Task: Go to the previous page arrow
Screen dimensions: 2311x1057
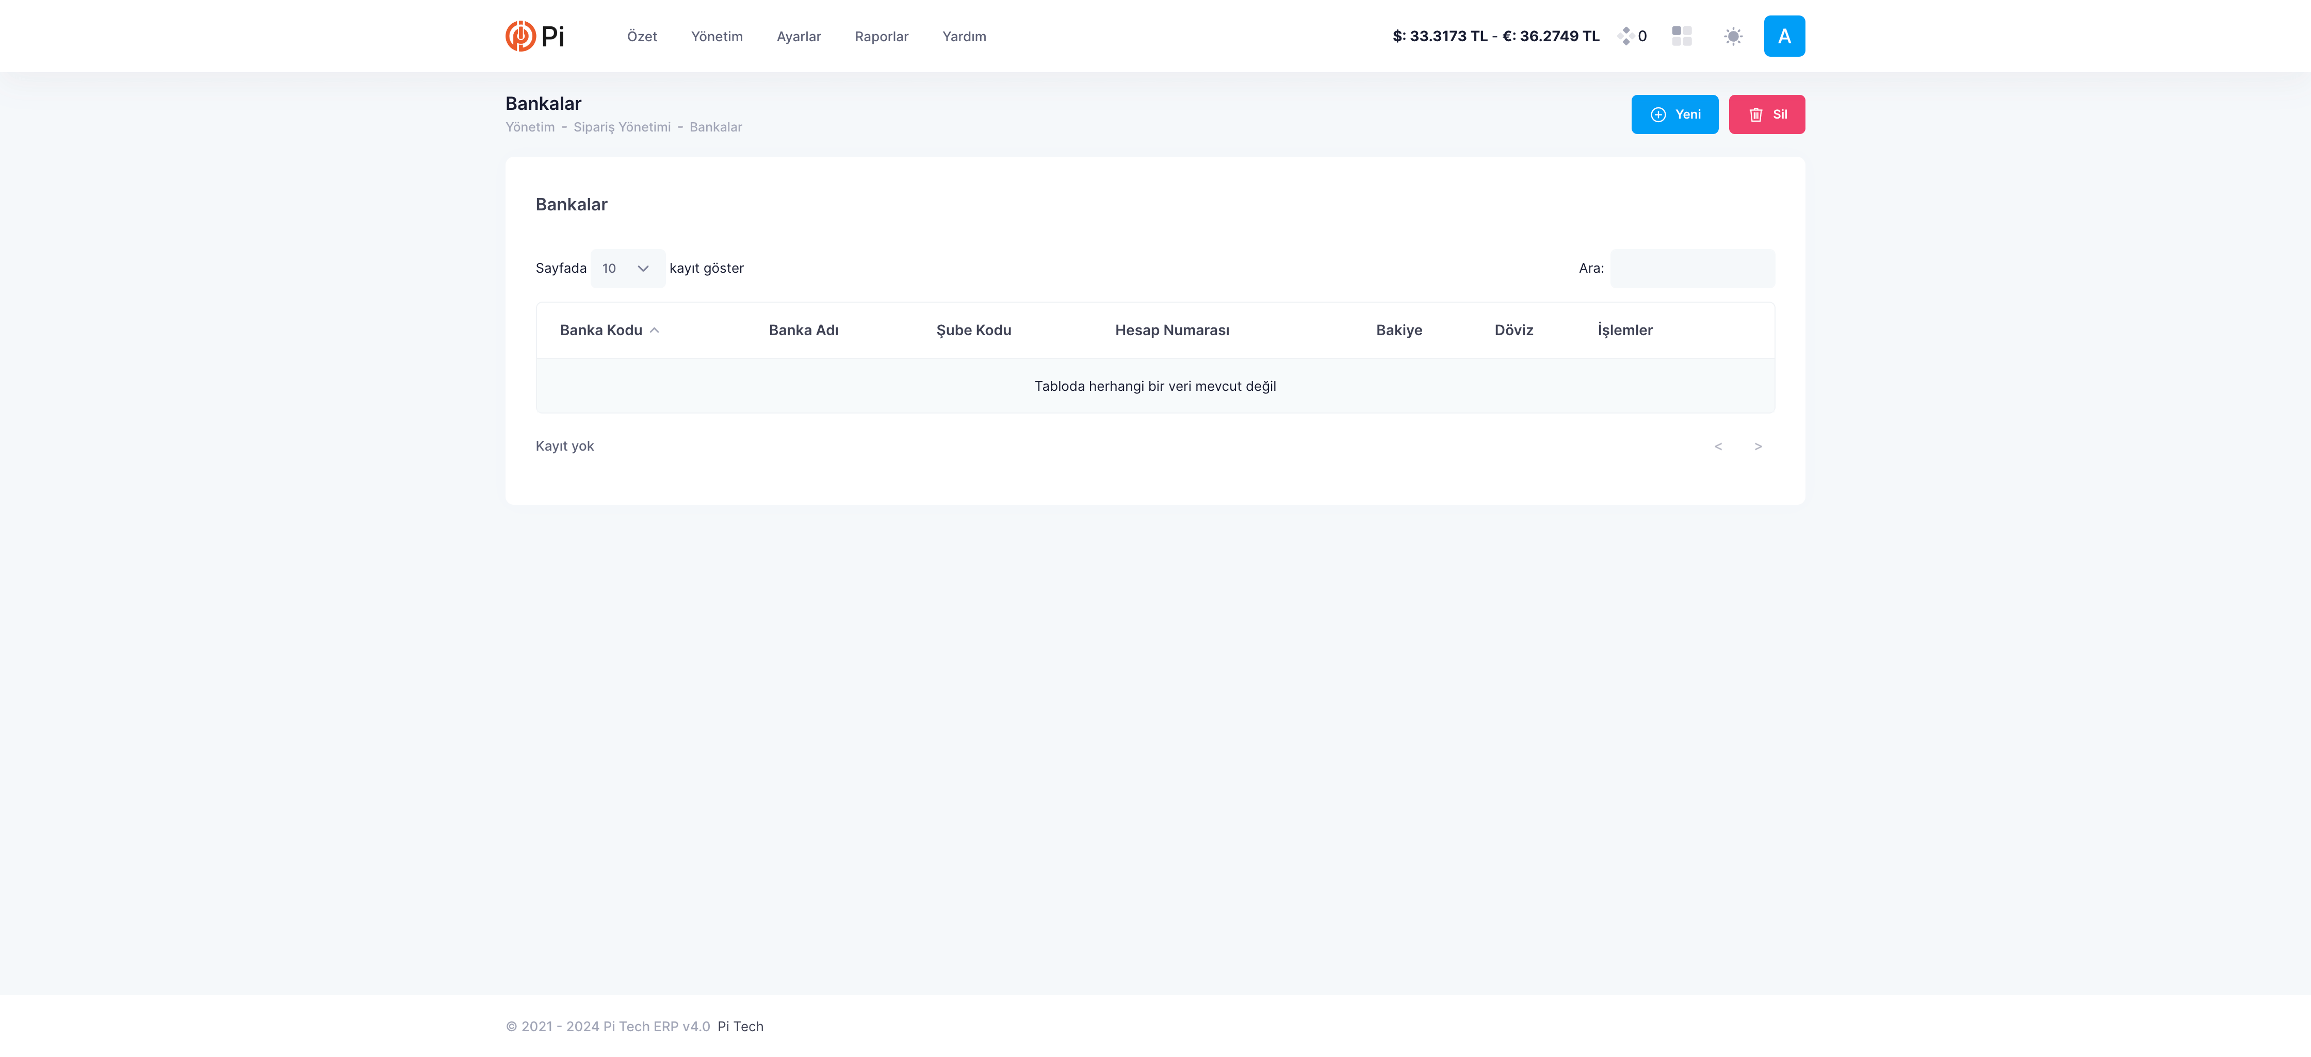Action: [1717, 447]
